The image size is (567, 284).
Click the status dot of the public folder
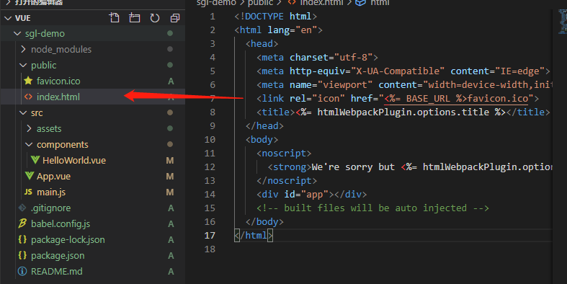tap(170, 65)
